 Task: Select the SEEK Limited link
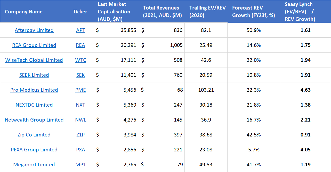pos(34,75)
